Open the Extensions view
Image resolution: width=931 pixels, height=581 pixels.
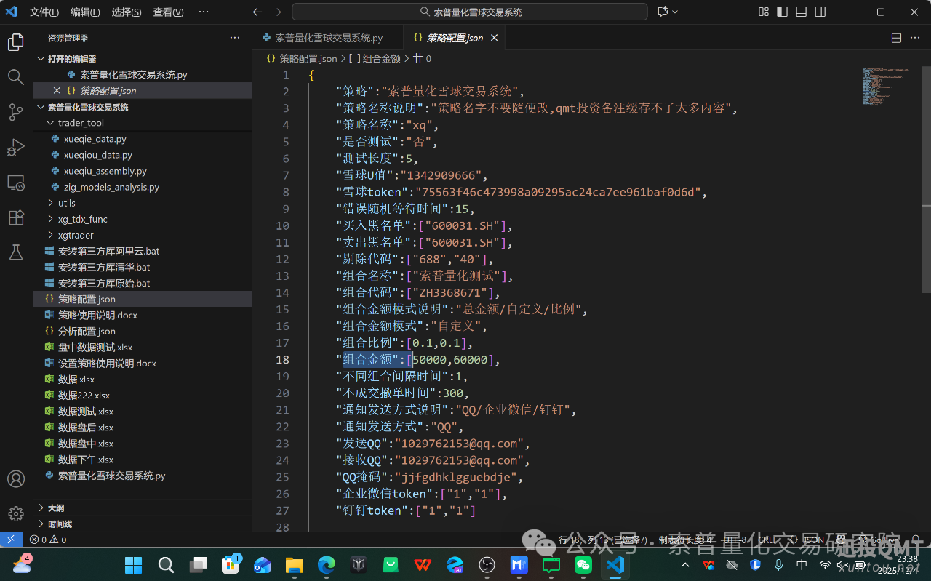(16, 217)
